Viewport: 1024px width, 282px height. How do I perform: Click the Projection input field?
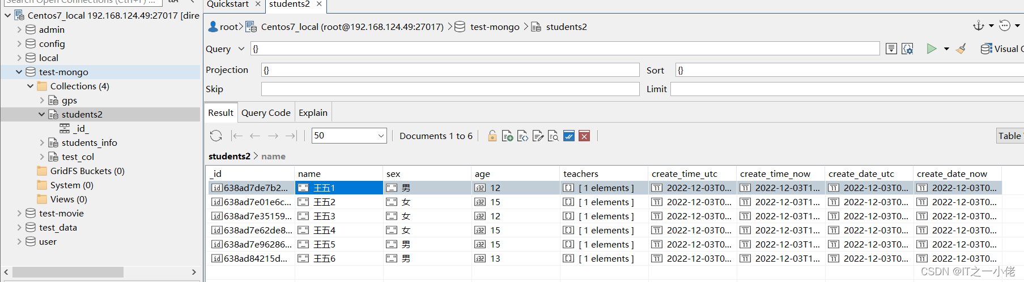(x=450, y=70)
